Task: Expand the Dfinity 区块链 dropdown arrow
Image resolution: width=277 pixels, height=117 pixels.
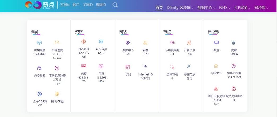Action: point(193,8)
